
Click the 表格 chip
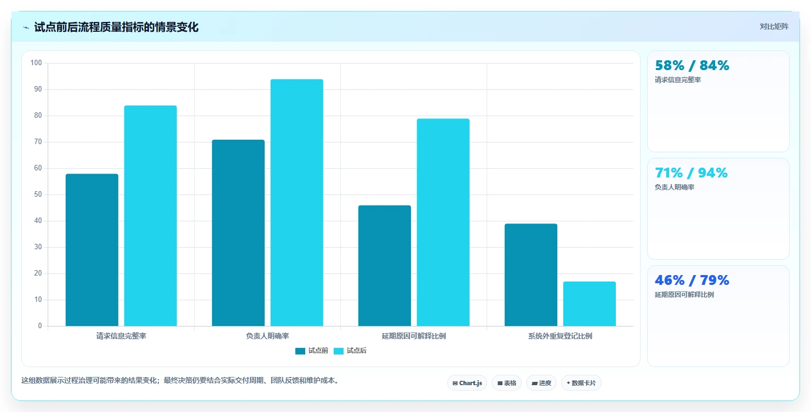pyautogui.click(x=506, y=383)
